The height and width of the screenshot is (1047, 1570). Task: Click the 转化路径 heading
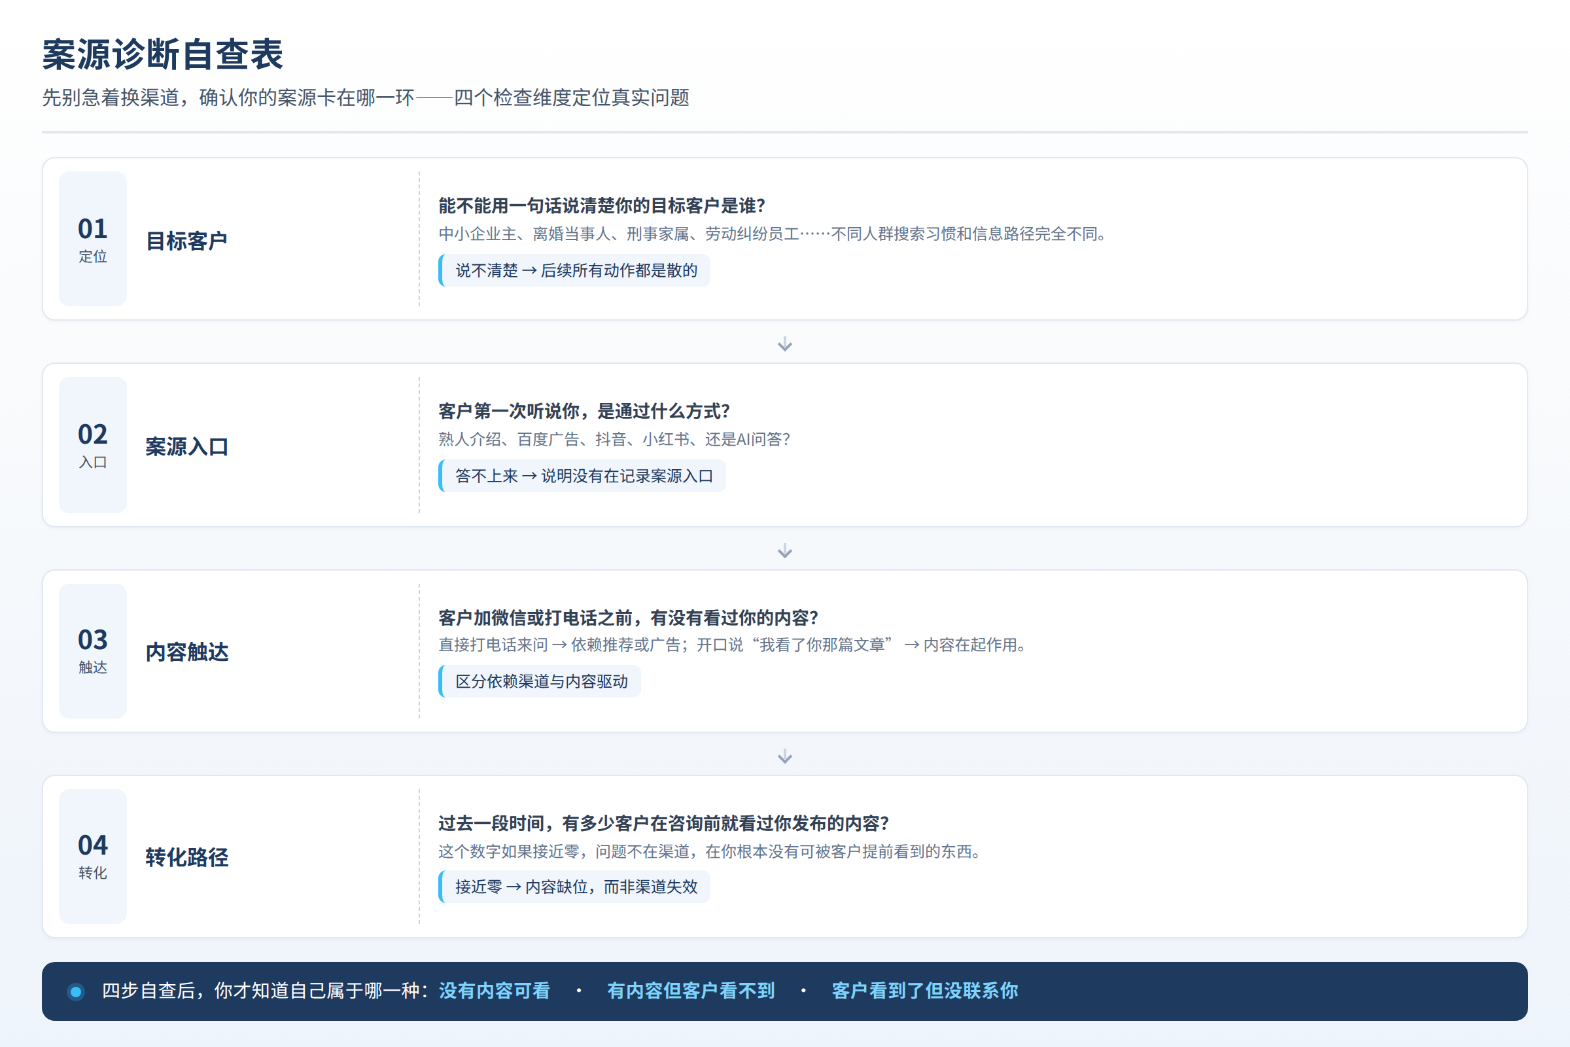(x=187, y=858)
